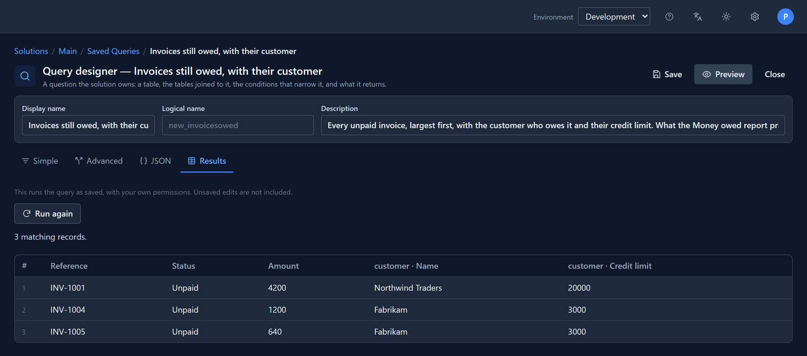
Task: Click the customer · Name column header
Action: (406, 266)
